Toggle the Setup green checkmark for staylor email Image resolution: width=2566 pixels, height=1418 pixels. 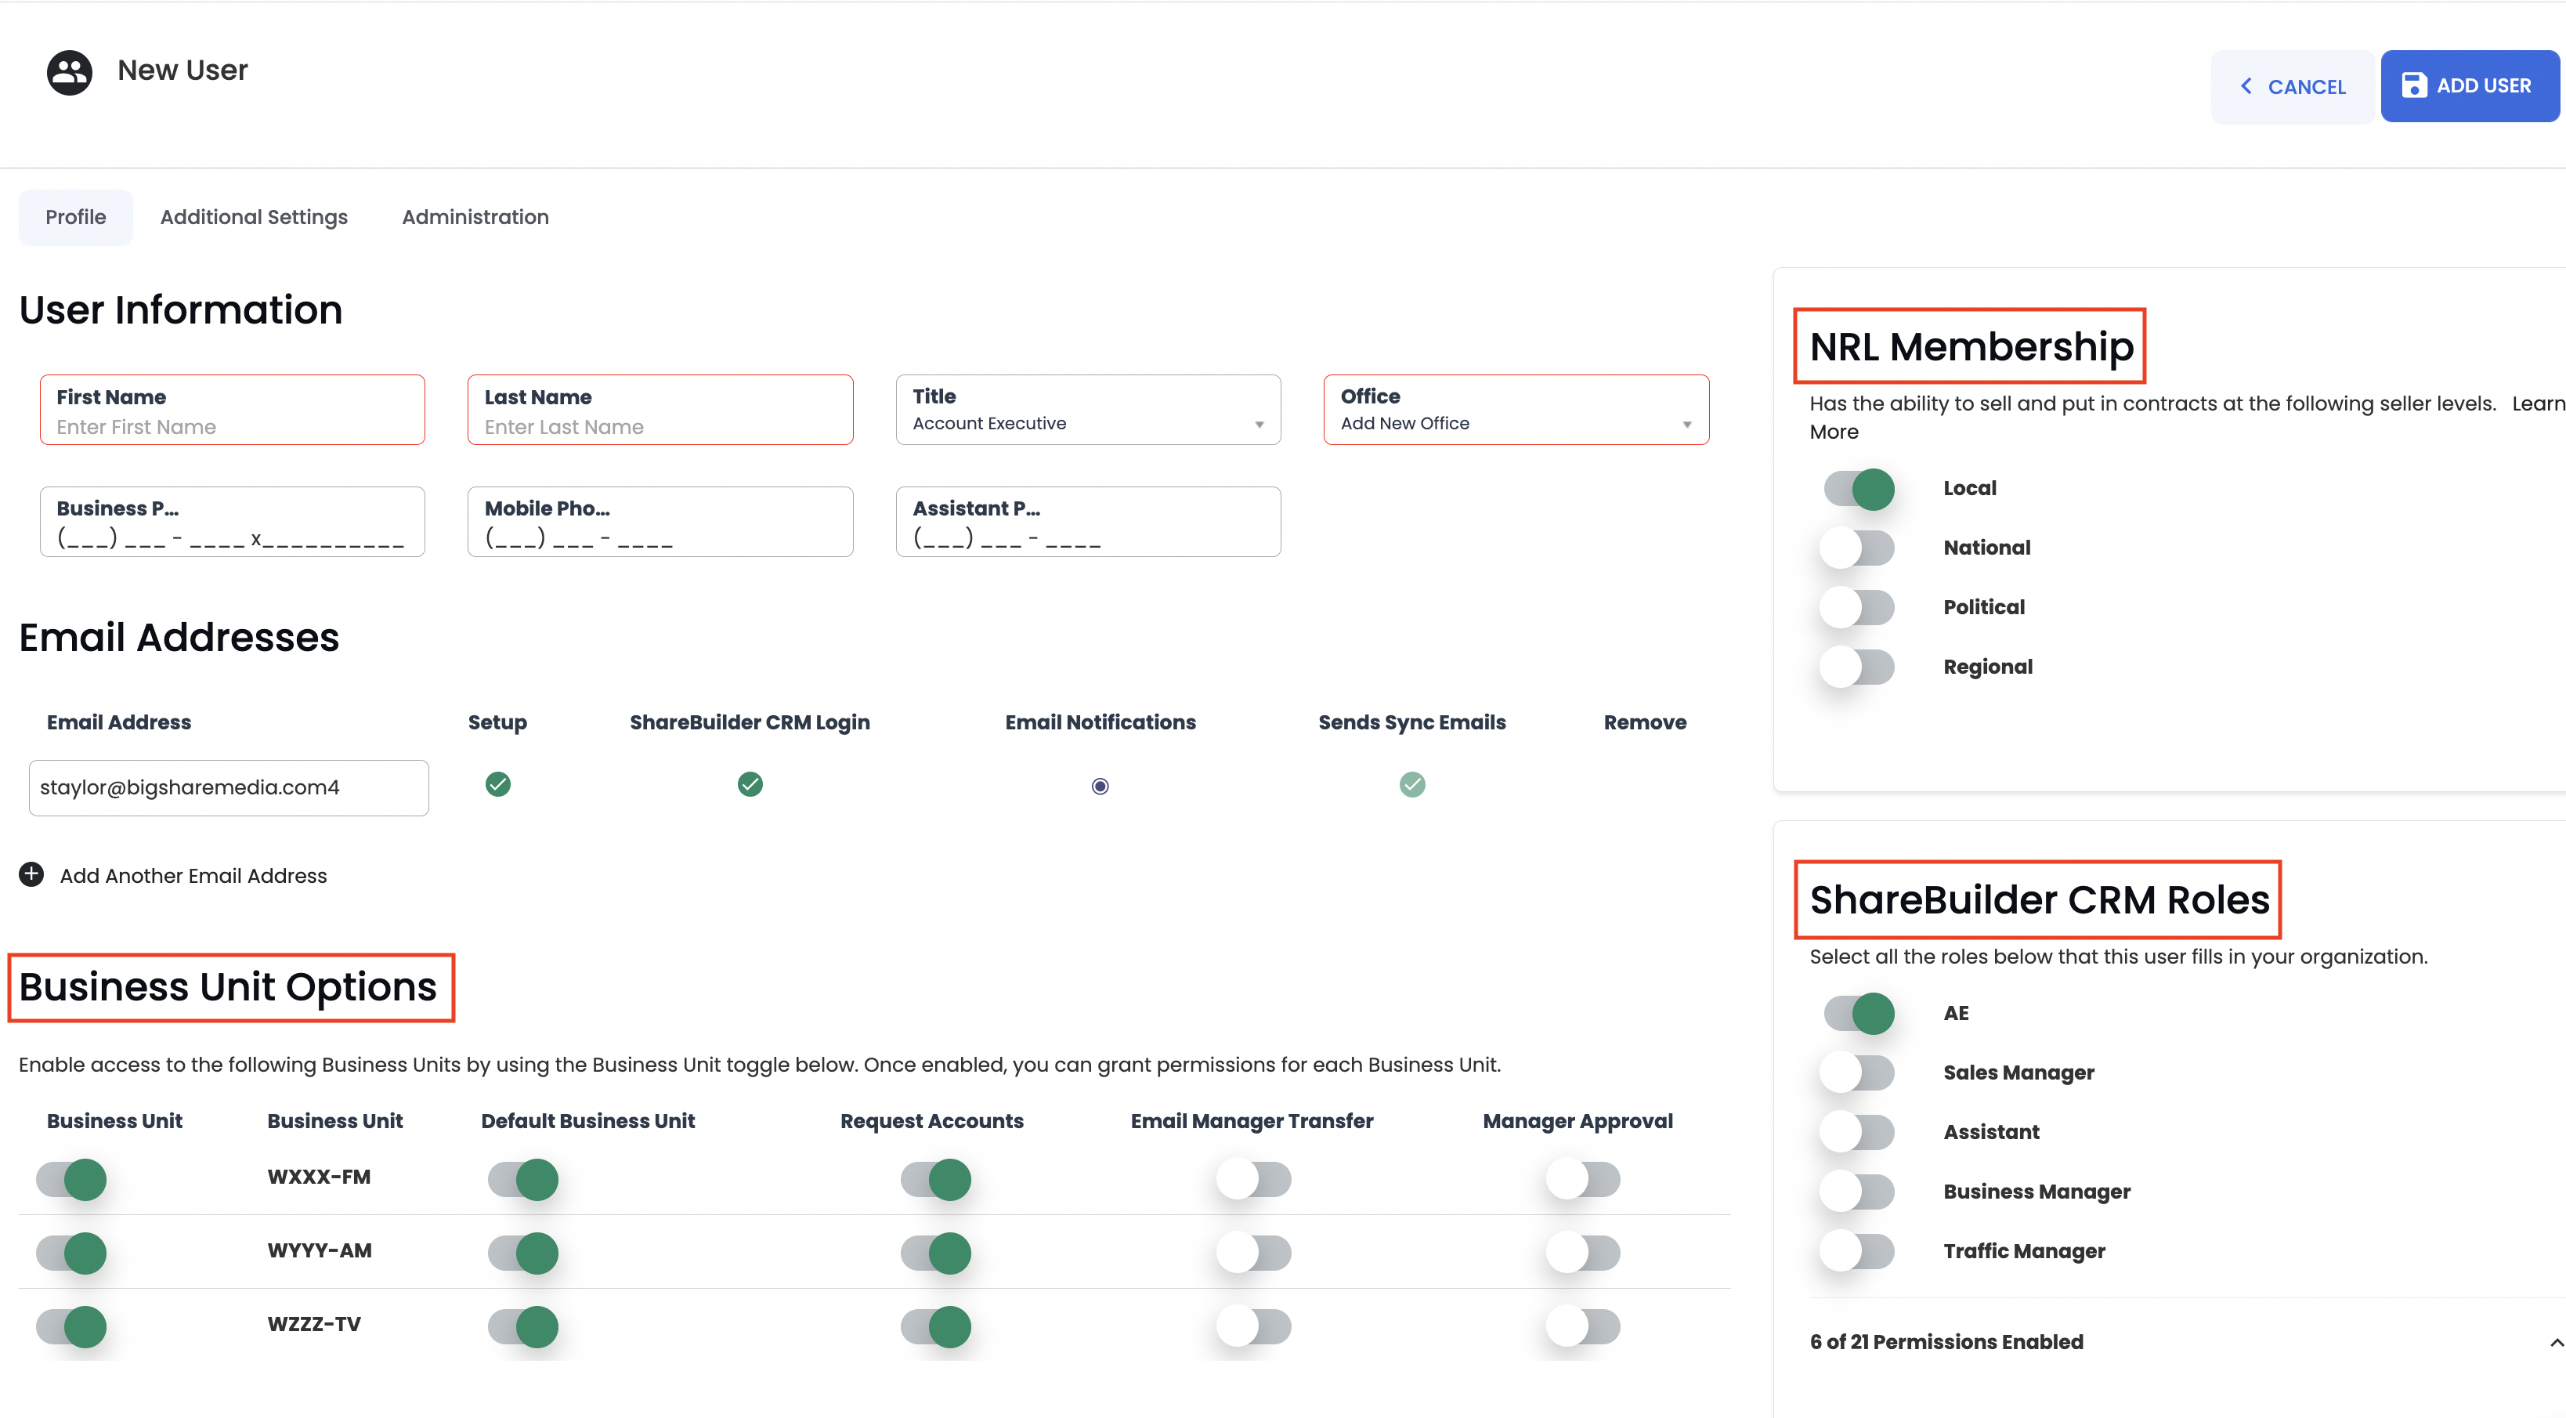point(498,785)
